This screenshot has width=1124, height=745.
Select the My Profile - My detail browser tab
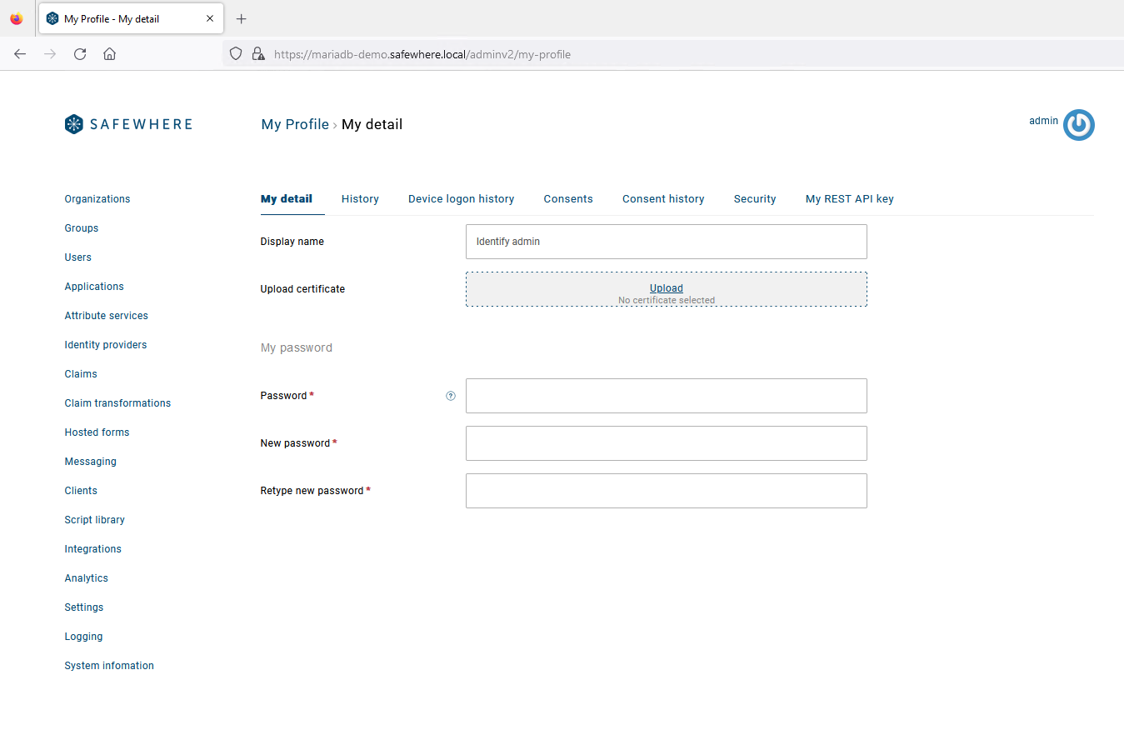[131, 18]
